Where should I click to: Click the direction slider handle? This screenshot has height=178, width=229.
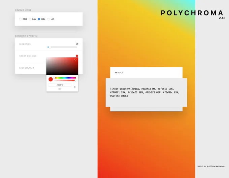(x=50, y=47)
